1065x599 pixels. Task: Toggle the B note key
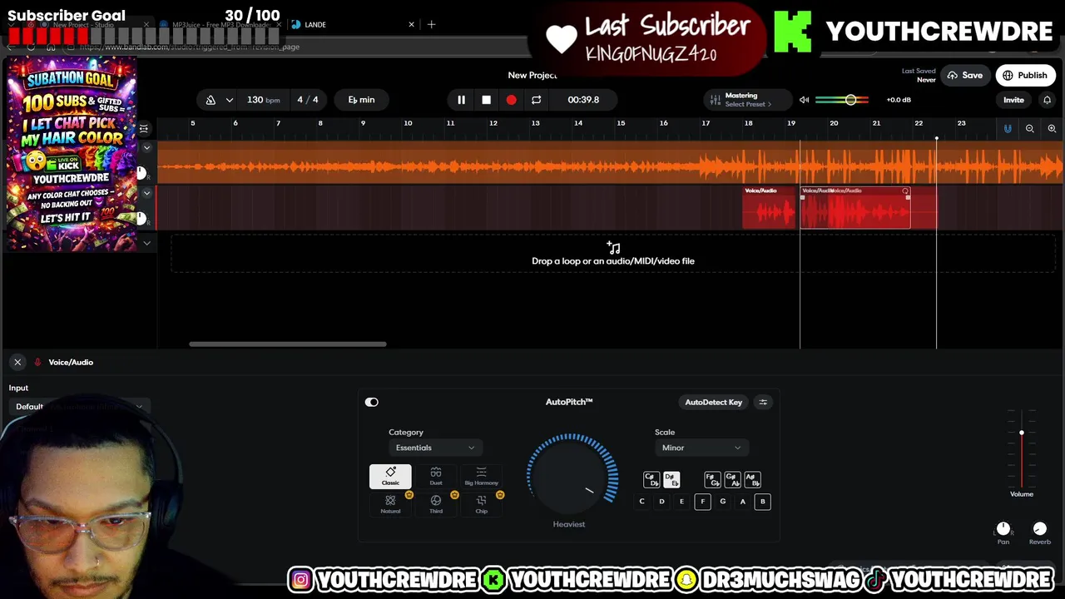pyautogui.click(x=762, y=502)
